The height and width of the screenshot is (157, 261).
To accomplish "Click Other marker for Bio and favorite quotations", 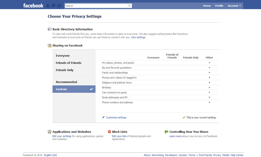I will [209, 68].
